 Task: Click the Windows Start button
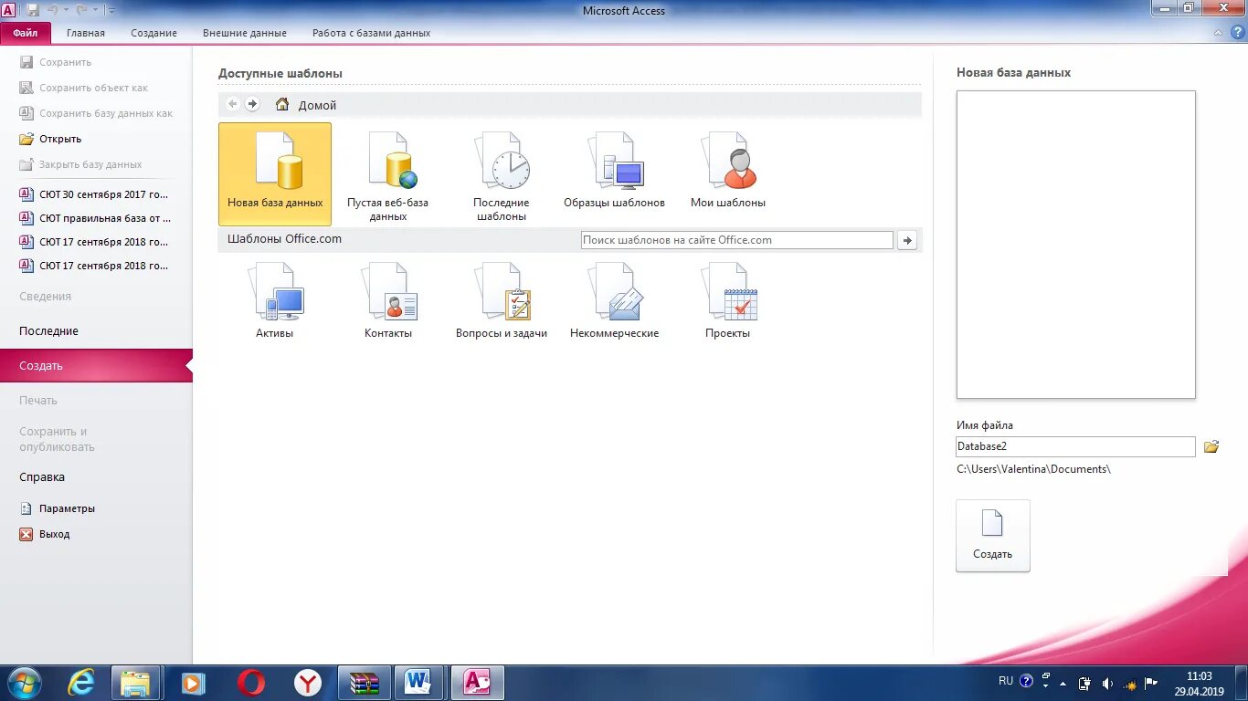click(23, 683)
